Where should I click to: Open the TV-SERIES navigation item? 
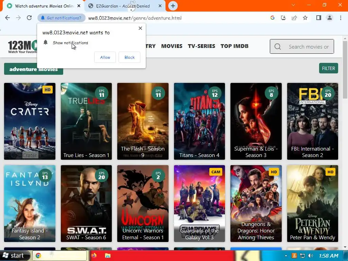[x=202, y=46]
